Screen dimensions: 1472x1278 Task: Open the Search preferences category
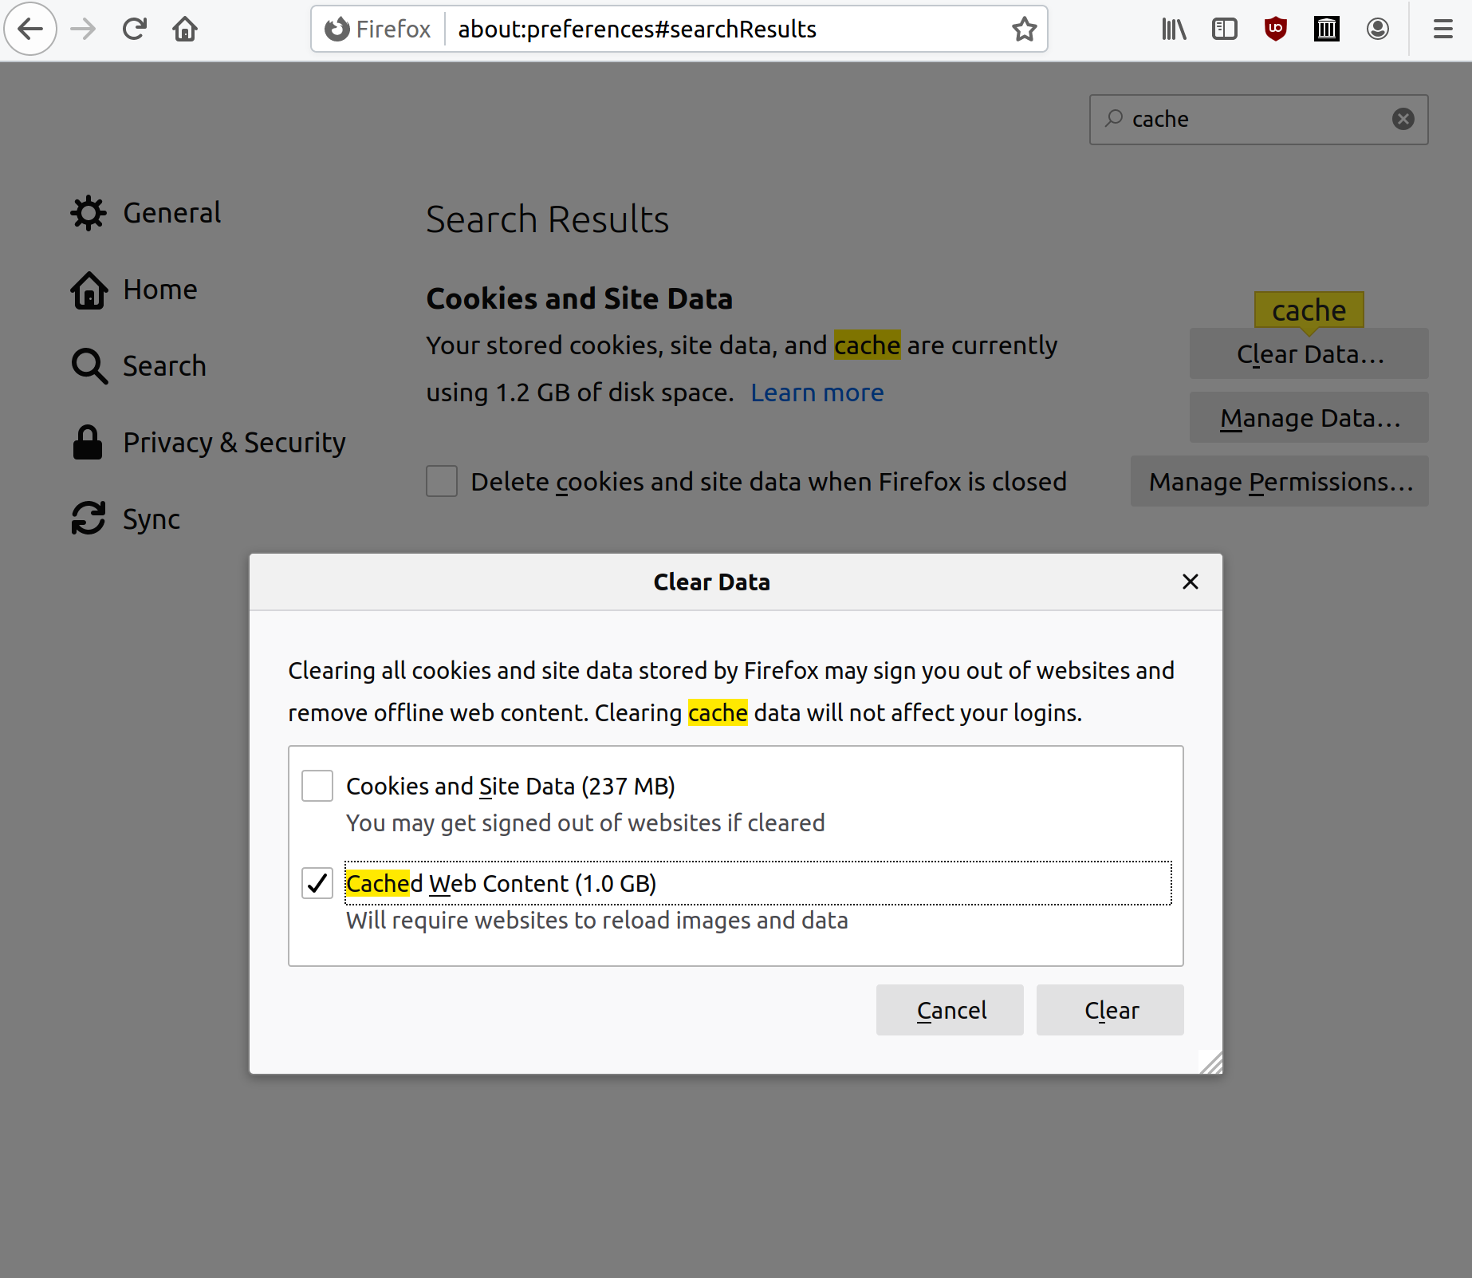coord(139,366)
